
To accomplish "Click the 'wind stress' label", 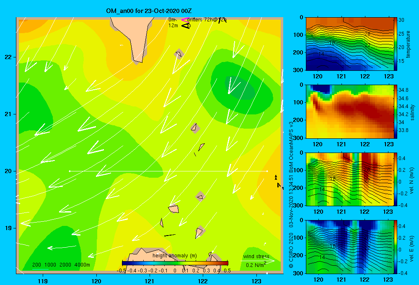I will point(256,256).
